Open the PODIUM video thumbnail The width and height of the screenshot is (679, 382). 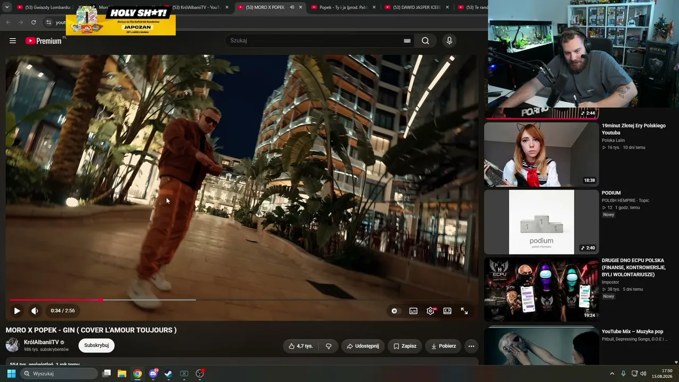click(541, 222)
